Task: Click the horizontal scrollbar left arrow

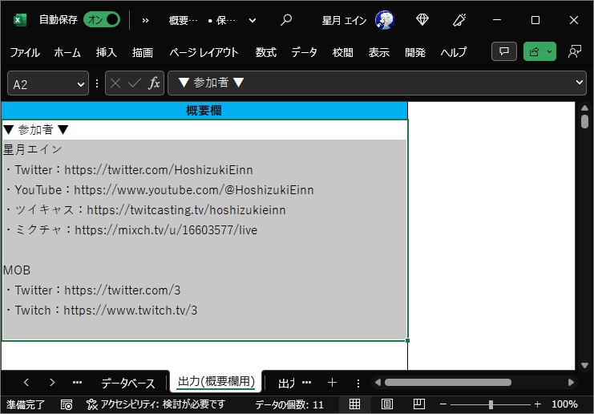Action: pos(378,382)
